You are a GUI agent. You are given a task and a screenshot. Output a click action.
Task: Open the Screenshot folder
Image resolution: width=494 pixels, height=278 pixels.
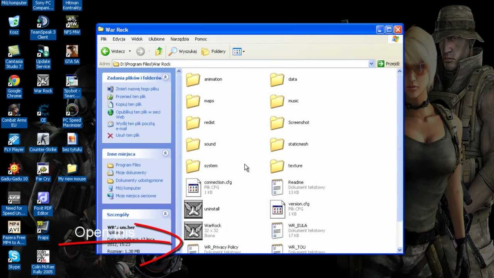tap(289, 122)
